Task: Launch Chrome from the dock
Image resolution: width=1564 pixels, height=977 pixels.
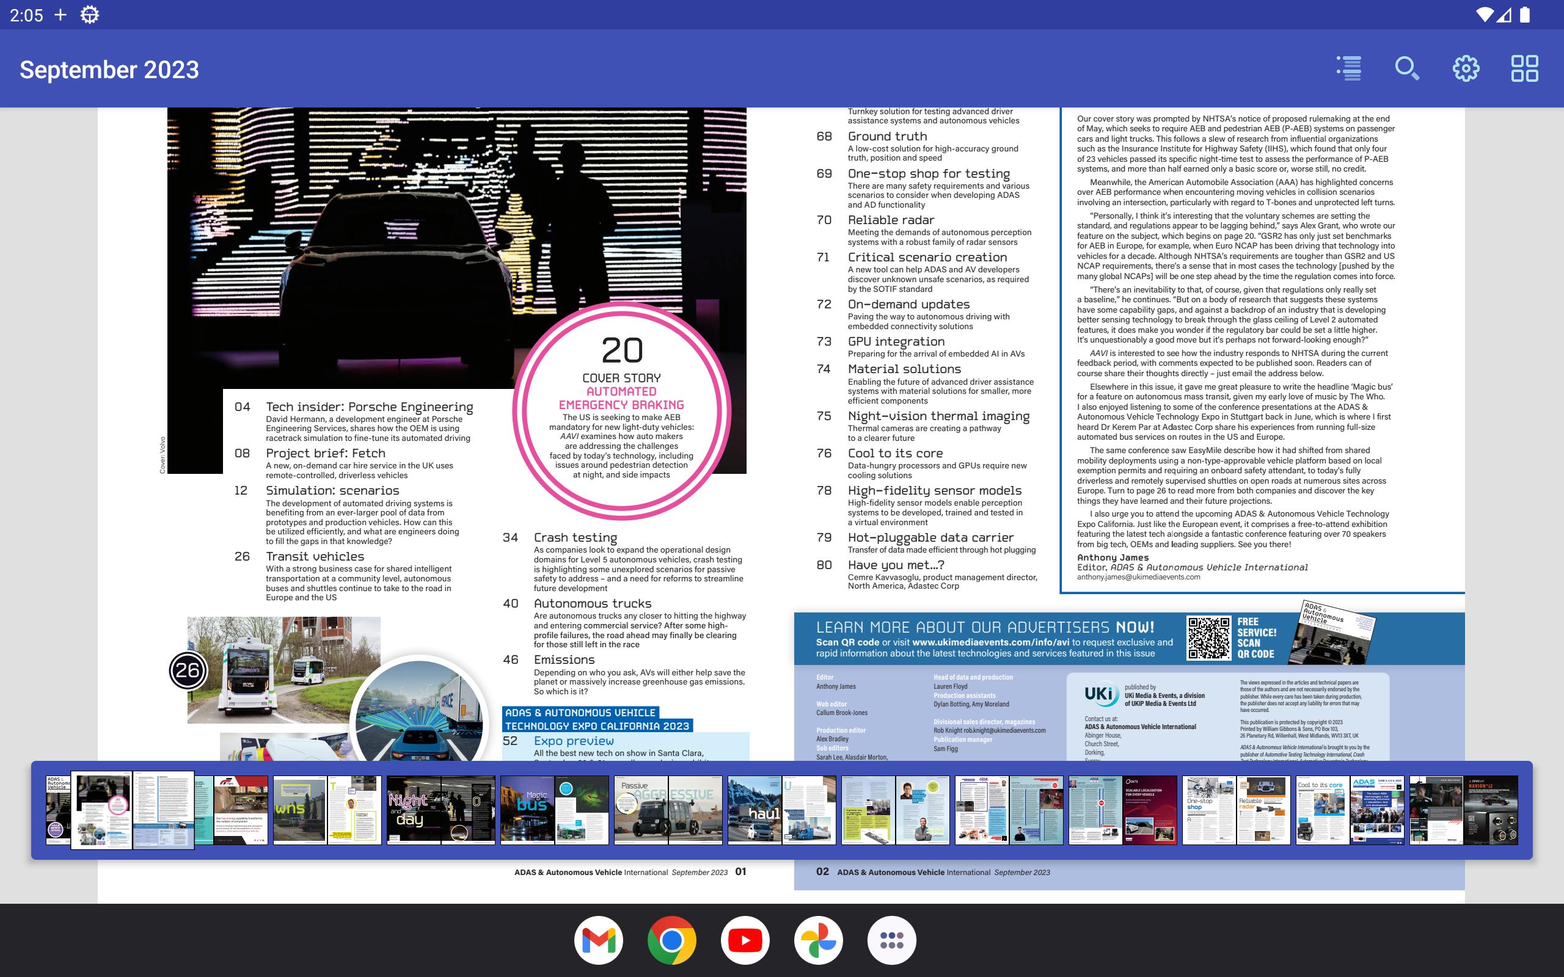Action: 671,940
